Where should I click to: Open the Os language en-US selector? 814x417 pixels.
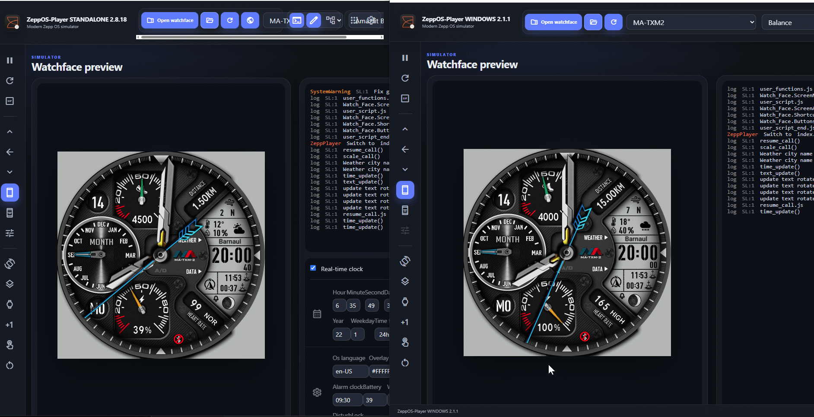click(350, 371)
